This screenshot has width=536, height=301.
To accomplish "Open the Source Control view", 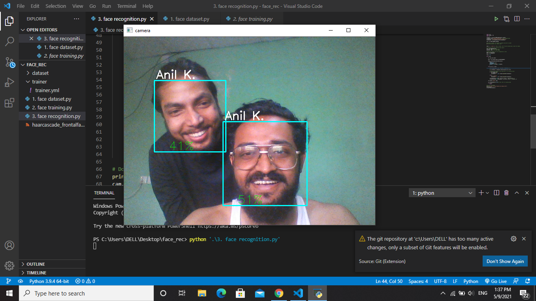I will click(9, 62).
